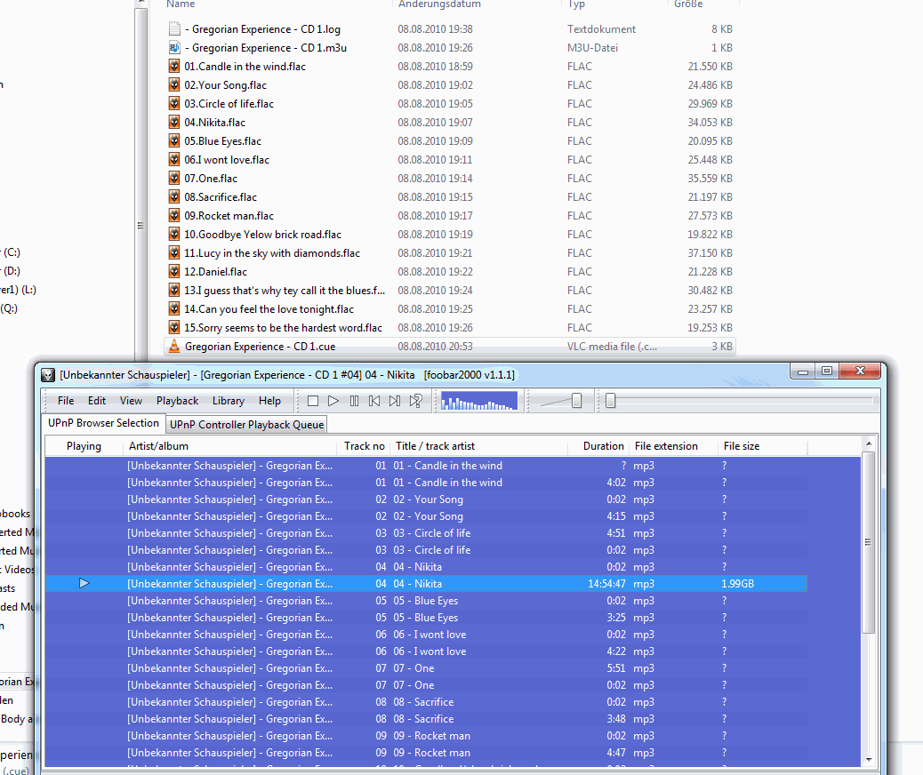923x775 pixels.
Task: Switch to UPnP Browser Selection tab
Action: click(104, 423)
